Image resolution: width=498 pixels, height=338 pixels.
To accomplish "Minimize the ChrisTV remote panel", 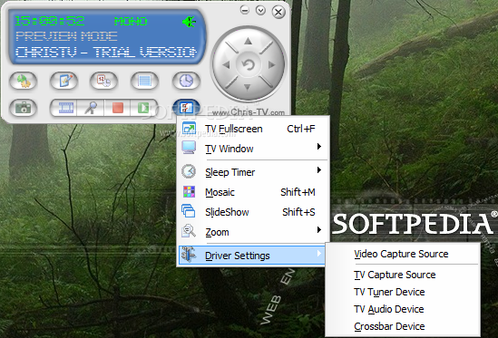I will click(245, 10).
